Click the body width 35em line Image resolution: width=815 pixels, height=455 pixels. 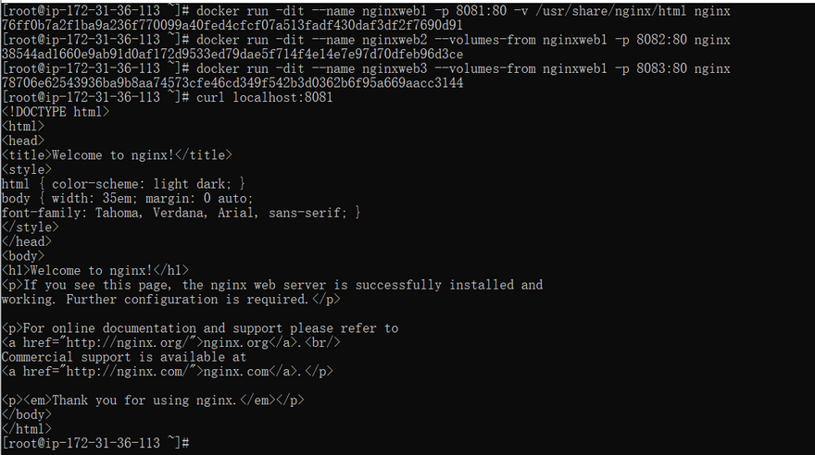click(128, 198)
